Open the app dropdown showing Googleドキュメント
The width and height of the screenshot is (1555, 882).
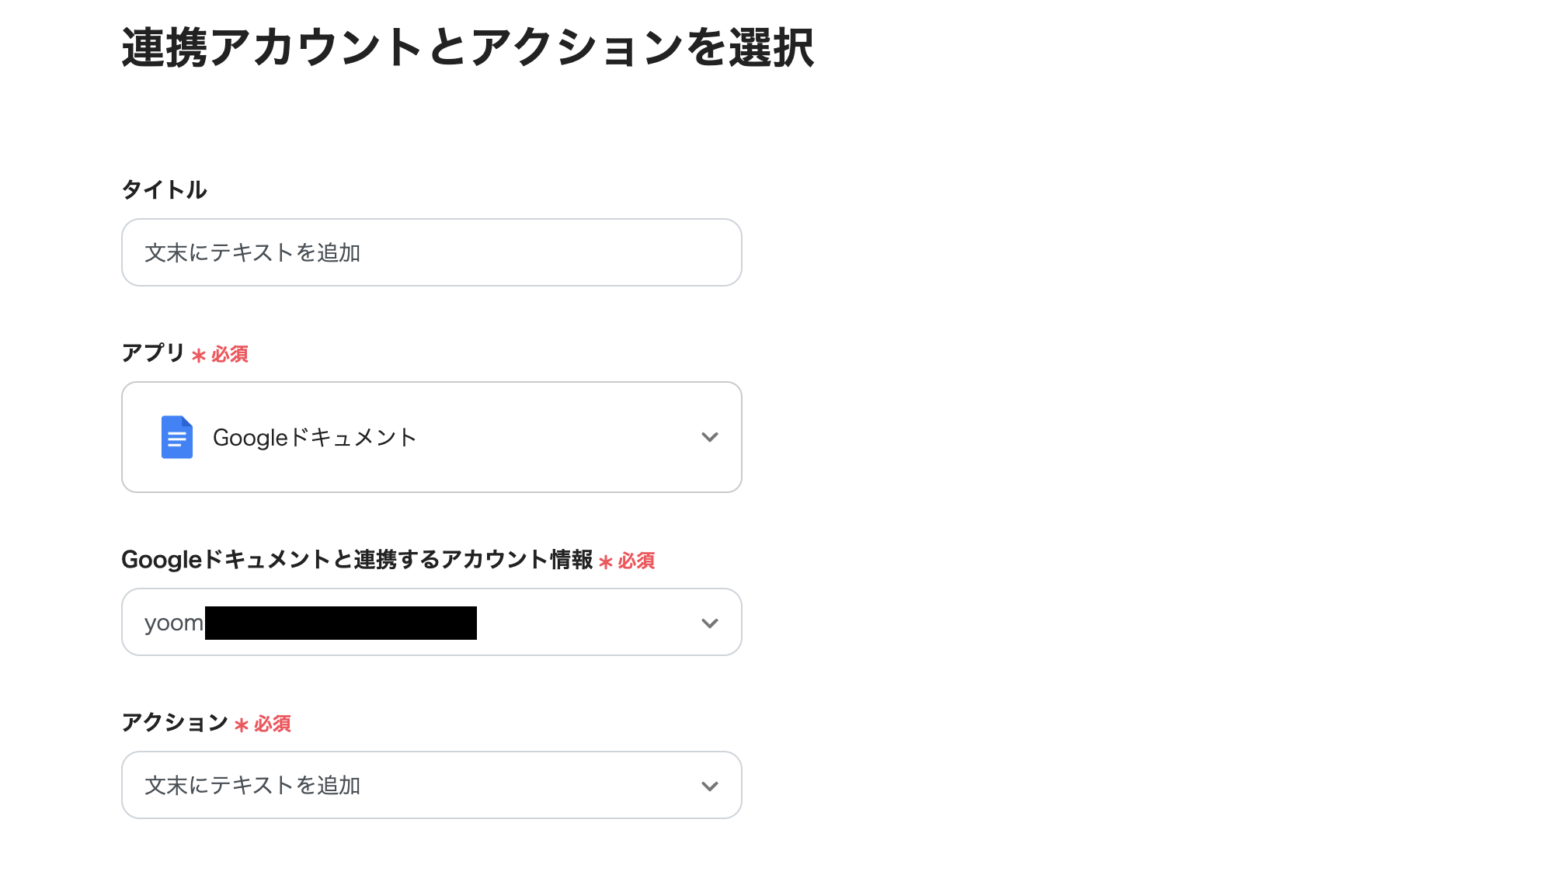tap(431, 437)
